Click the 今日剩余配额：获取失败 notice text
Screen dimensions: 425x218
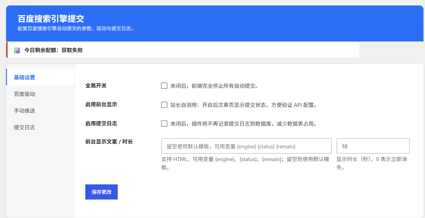[53, 50]
